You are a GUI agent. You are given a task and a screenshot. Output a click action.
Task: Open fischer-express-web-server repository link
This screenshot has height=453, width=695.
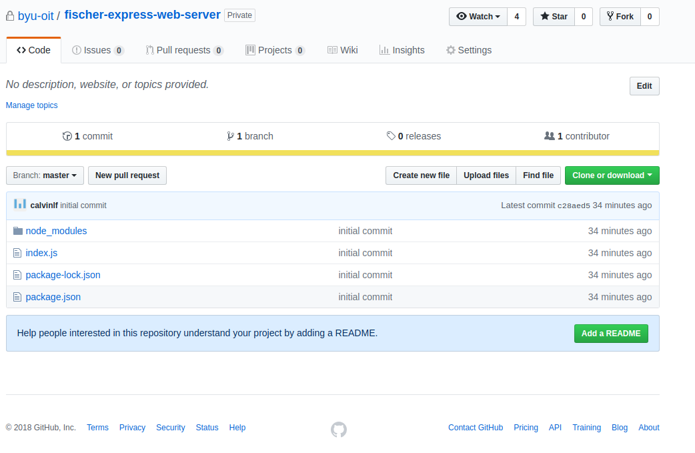click(x=142, y=15)
